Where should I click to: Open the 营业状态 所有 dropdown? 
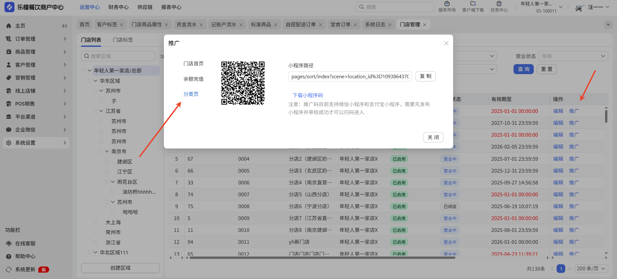(x=574, y=56)
